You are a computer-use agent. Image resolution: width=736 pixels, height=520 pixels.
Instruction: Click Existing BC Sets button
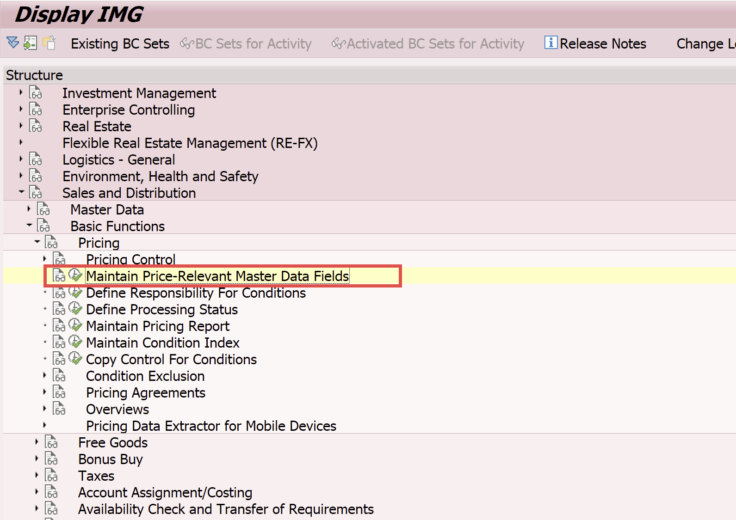coord(120,44)
